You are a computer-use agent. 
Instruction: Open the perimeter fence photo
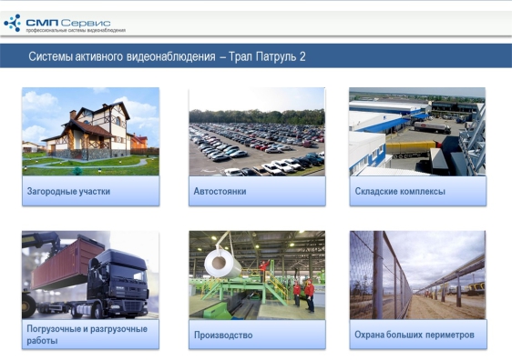tap(417, 275)
